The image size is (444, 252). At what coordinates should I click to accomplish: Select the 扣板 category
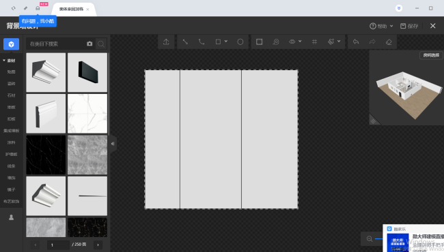12,119
